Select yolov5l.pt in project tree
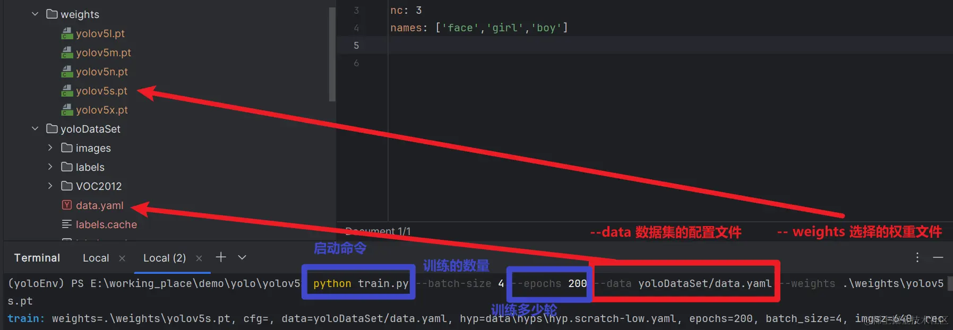 [100, 33]
